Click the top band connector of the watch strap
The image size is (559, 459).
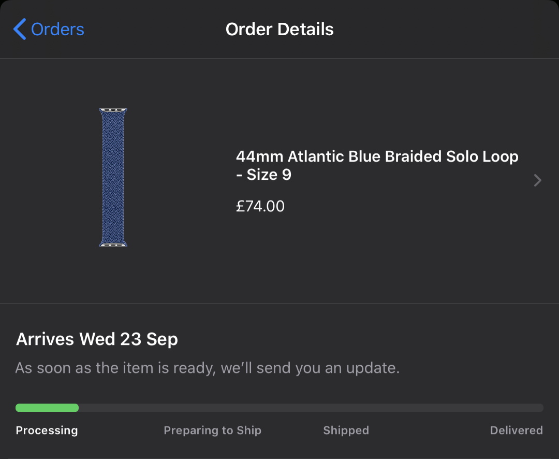(113, 110)
